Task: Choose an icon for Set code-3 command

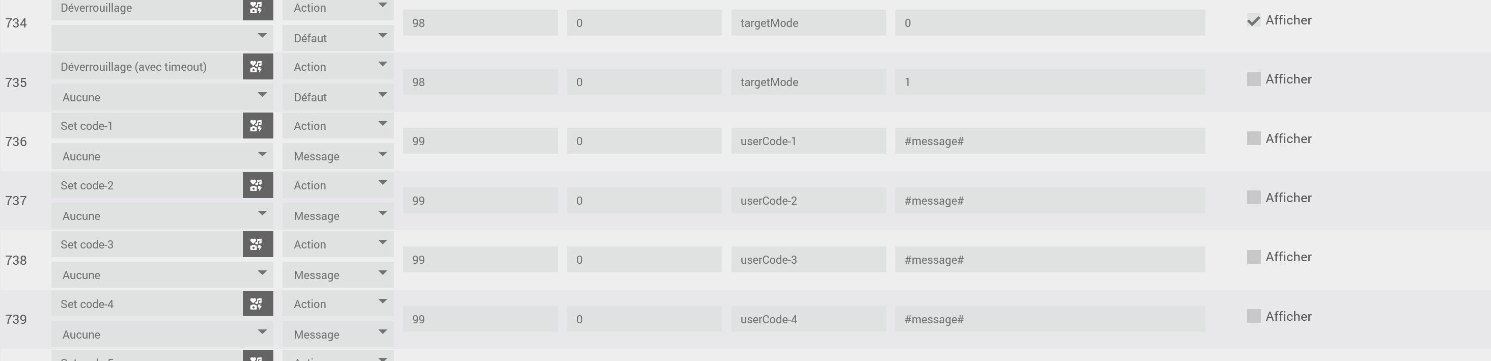Action: click(x=257, y=245)
